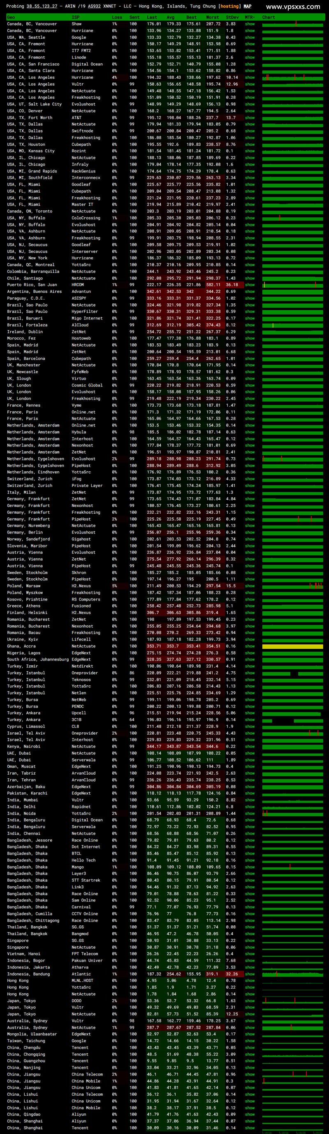Viewport: 329px width, 1134px height.
Task: Select the 'China, Chengdu' geo cell
Action: 23,1048
